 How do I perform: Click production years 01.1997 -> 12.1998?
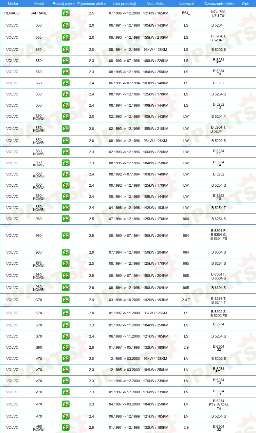click(x=124, y=427)
